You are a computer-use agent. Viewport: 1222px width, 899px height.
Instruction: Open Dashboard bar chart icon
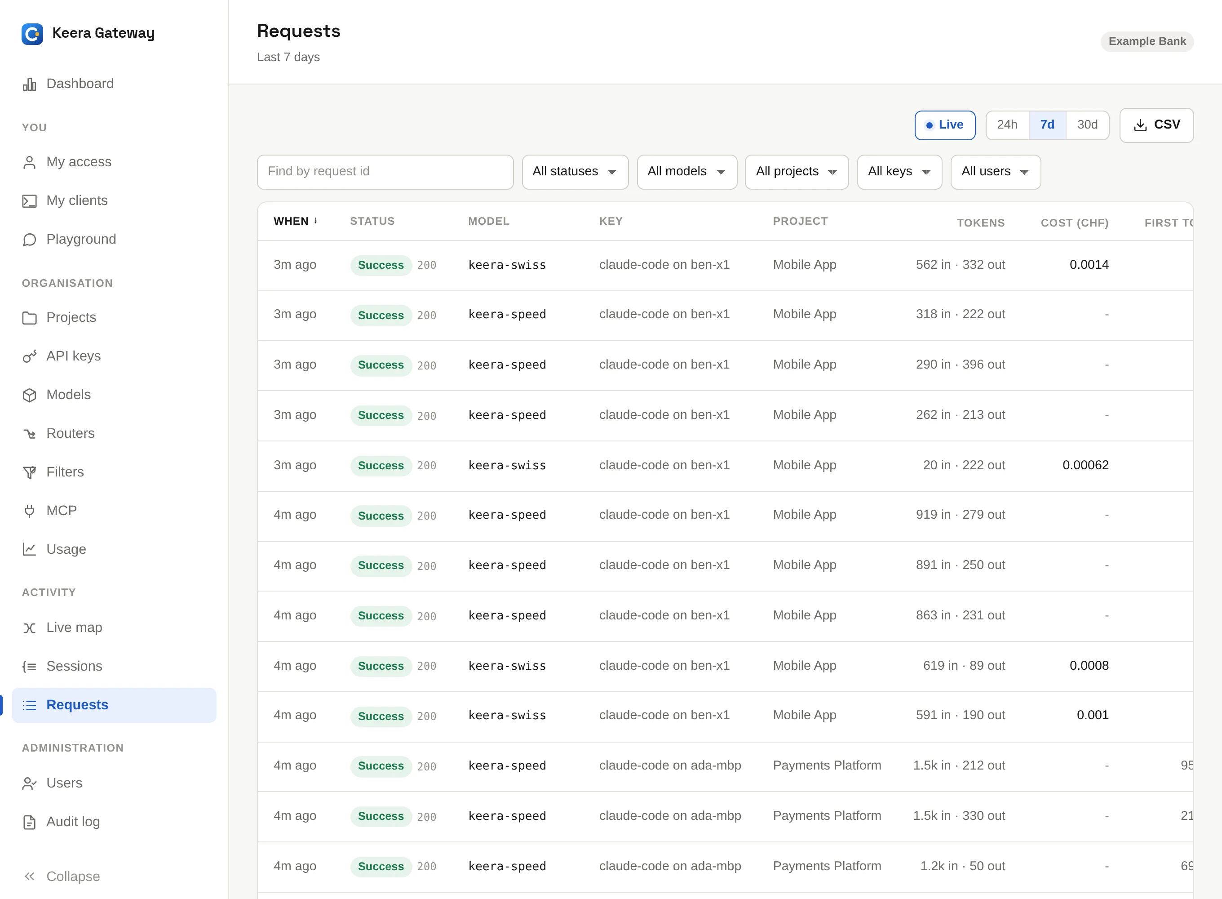29,84
